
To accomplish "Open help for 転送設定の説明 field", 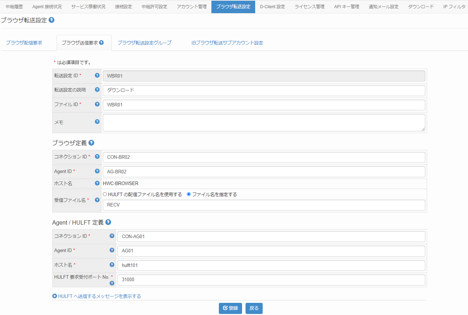I will point(97,90).
